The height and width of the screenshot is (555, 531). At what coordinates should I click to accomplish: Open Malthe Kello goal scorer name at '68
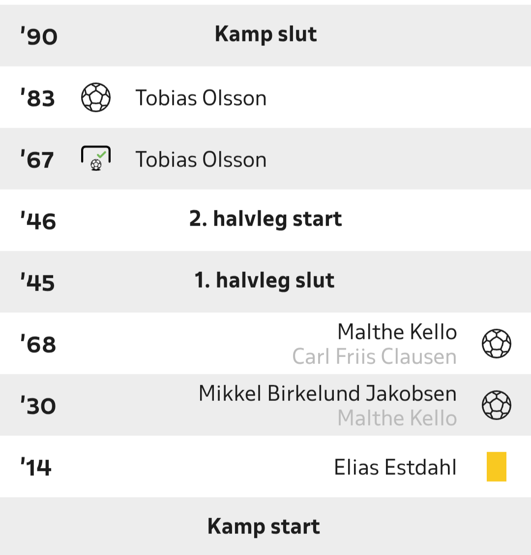(x=397, y=332)
